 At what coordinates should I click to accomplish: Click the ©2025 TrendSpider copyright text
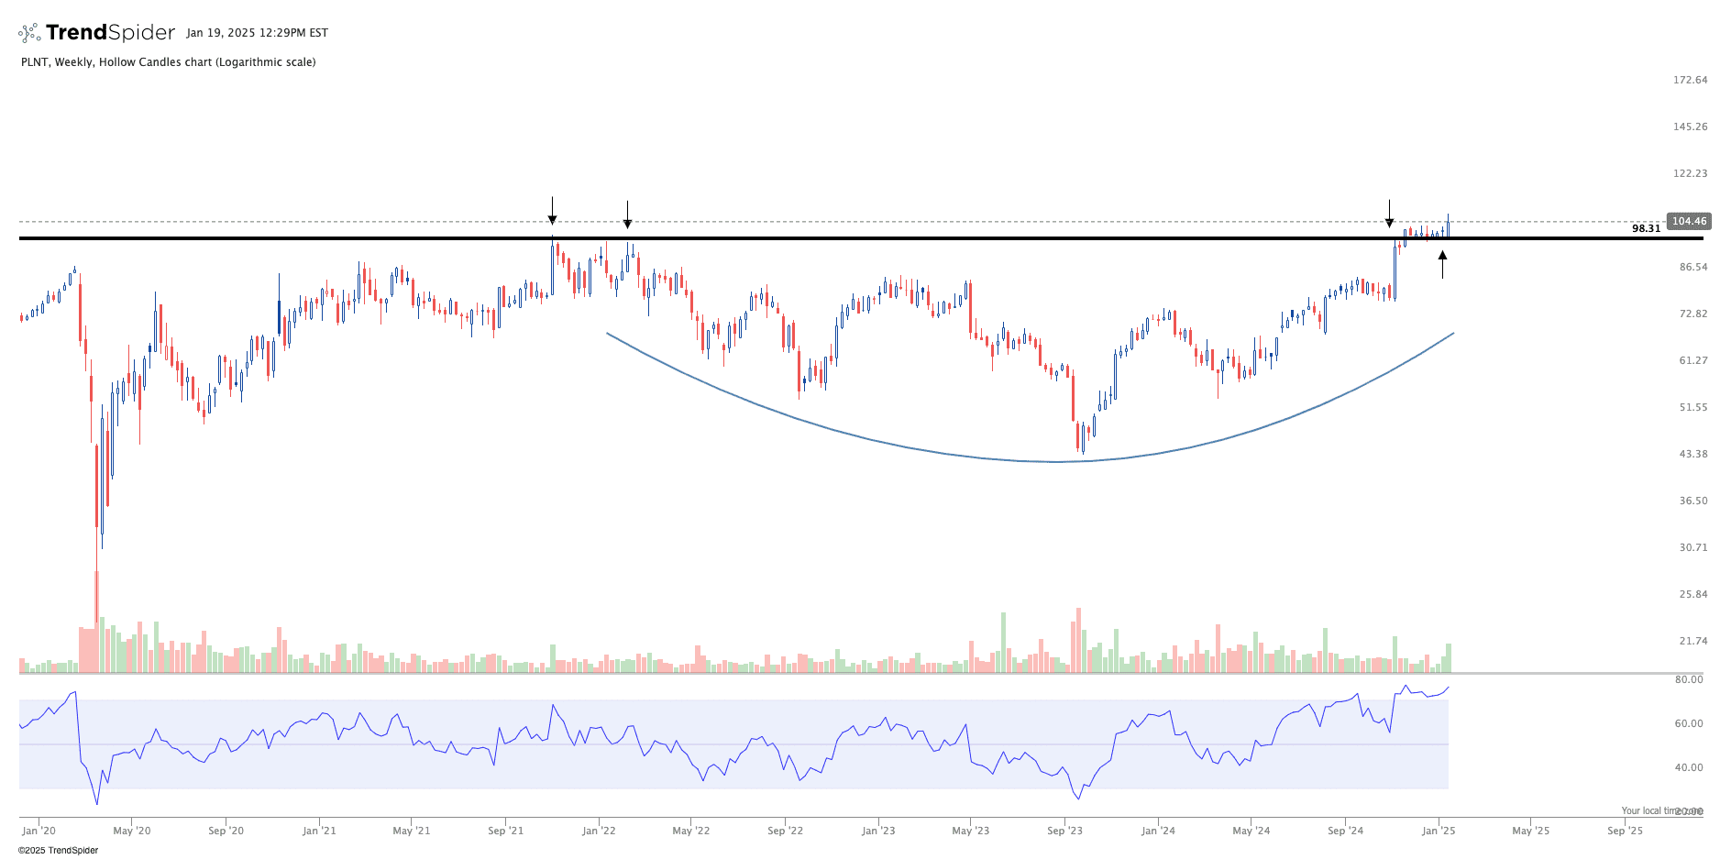click(x=59, y=850)
